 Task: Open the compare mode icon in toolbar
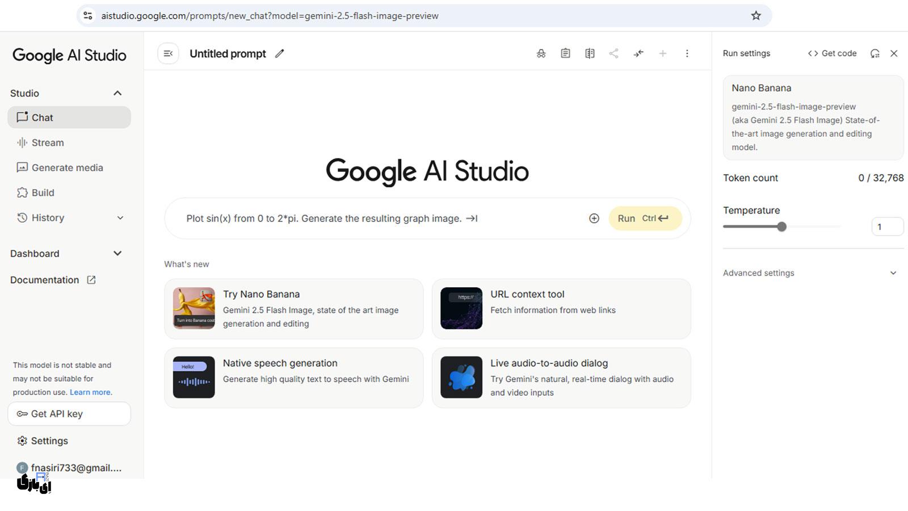(590, 54)
